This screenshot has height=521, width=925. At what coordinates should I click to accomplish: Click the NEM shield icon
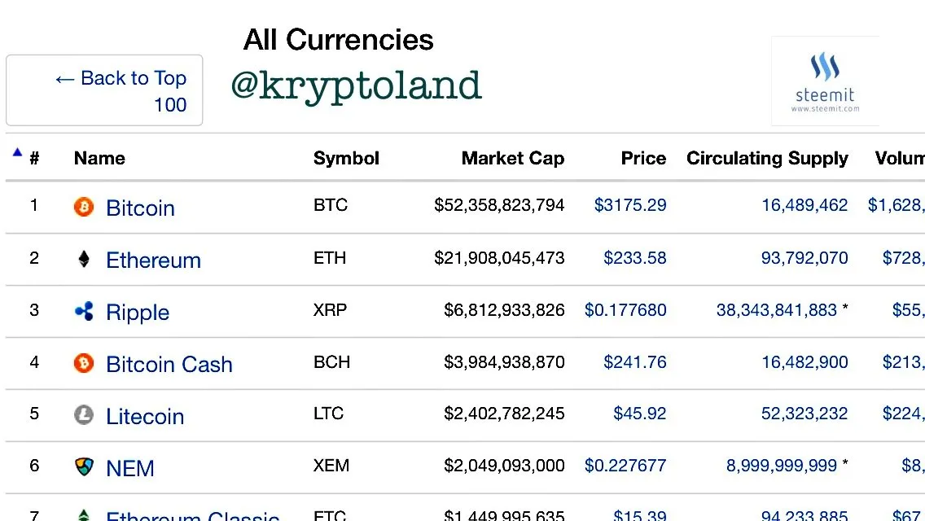point(84,466)
